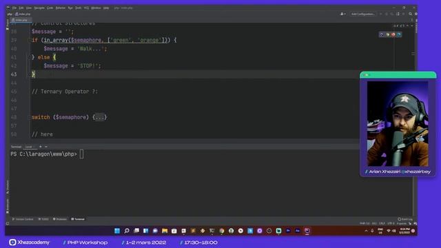Open the Widgets taskbar icon
Viewport: 441px width, 248px height.
(145, 231)
